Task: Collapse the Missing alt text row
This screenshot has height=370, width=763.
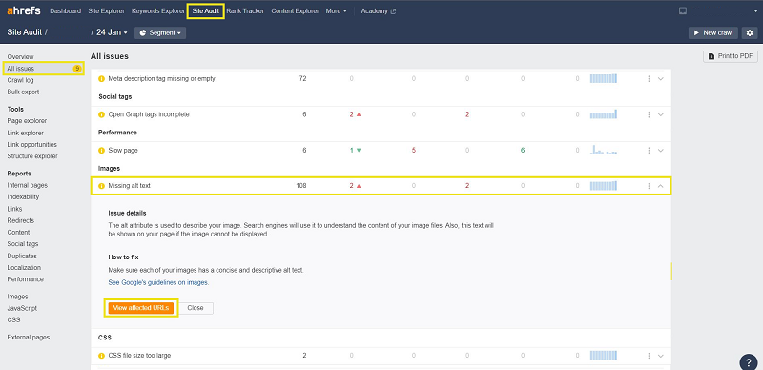Action: [661, 186]
